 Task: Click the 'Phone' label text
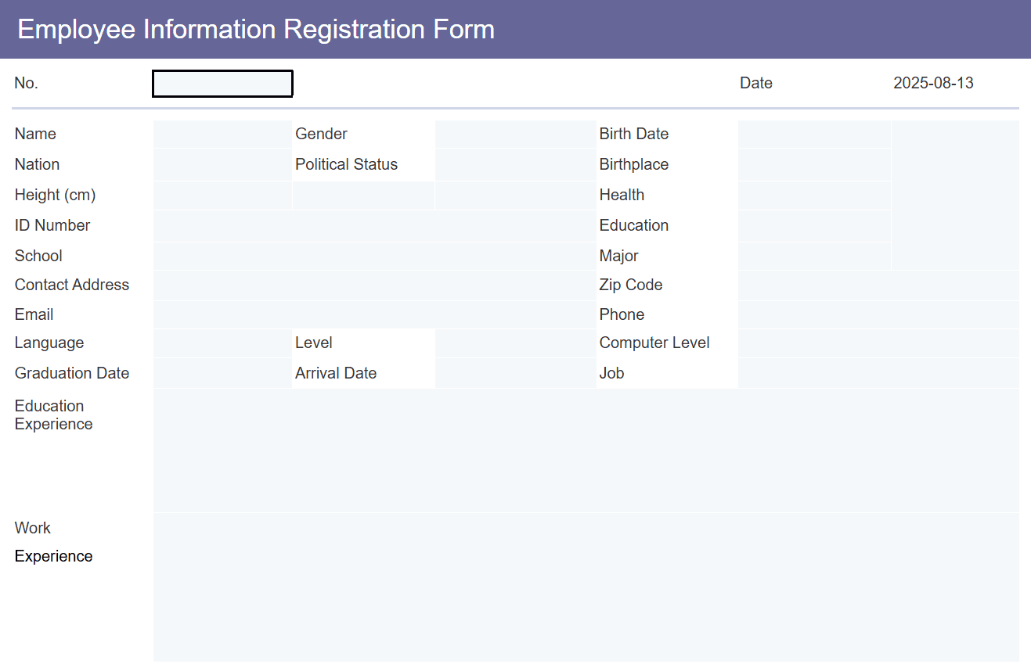(622, 314)
